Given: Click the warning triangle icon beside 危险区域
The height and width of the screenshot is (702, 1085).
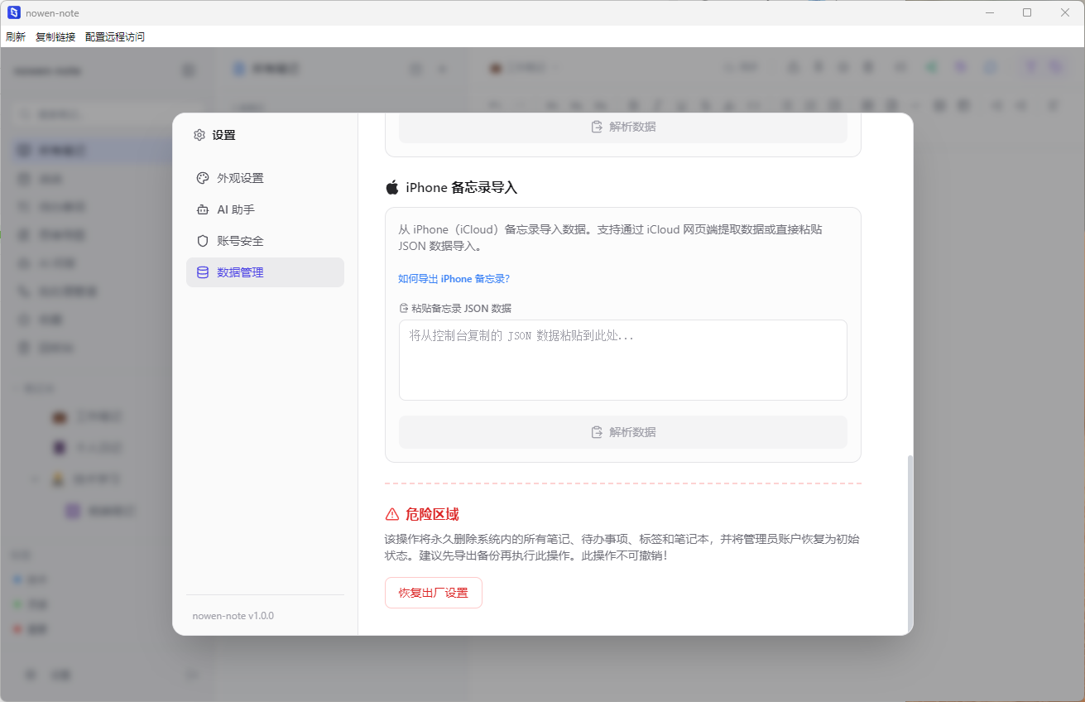Looking at the screenshot, I should pos(392,514).
